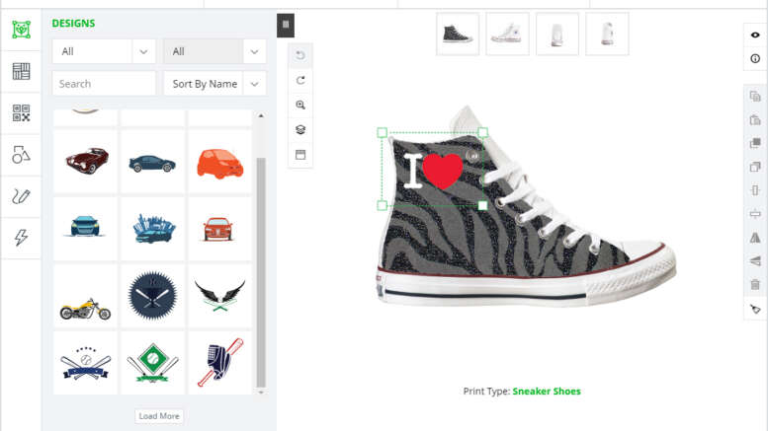The image size is (768, 431).
Task: Click the DESIGNS panel heading
Action: click(x=73, y=23)
